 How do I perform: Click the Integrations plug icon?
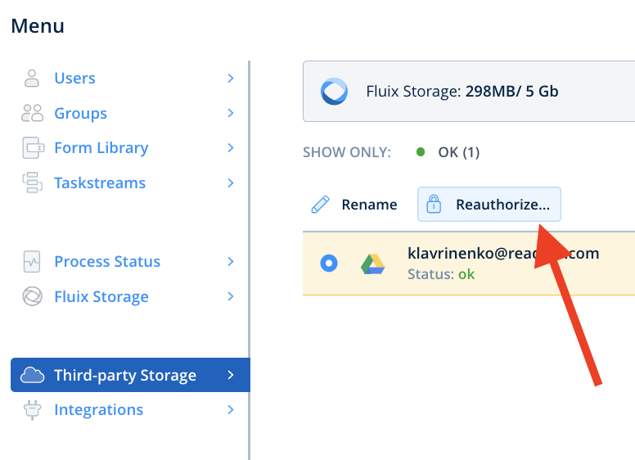32,410
